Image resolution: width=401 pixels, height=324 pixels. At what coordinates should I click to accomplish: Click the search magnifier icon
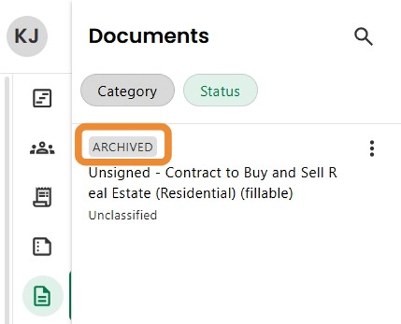click(364, 37)
